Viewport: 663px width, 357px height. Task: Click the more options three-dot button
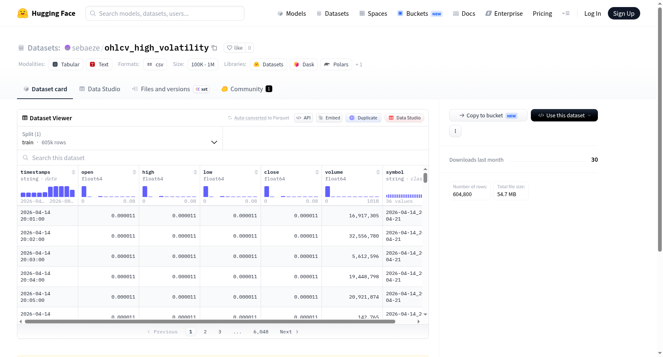point(455,131)
